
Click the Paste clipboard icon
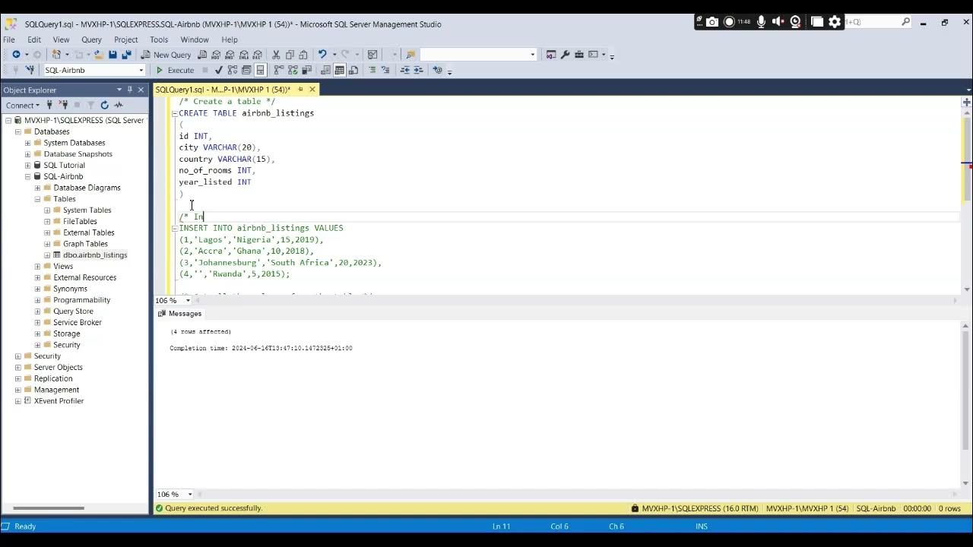tap(303, 55)
